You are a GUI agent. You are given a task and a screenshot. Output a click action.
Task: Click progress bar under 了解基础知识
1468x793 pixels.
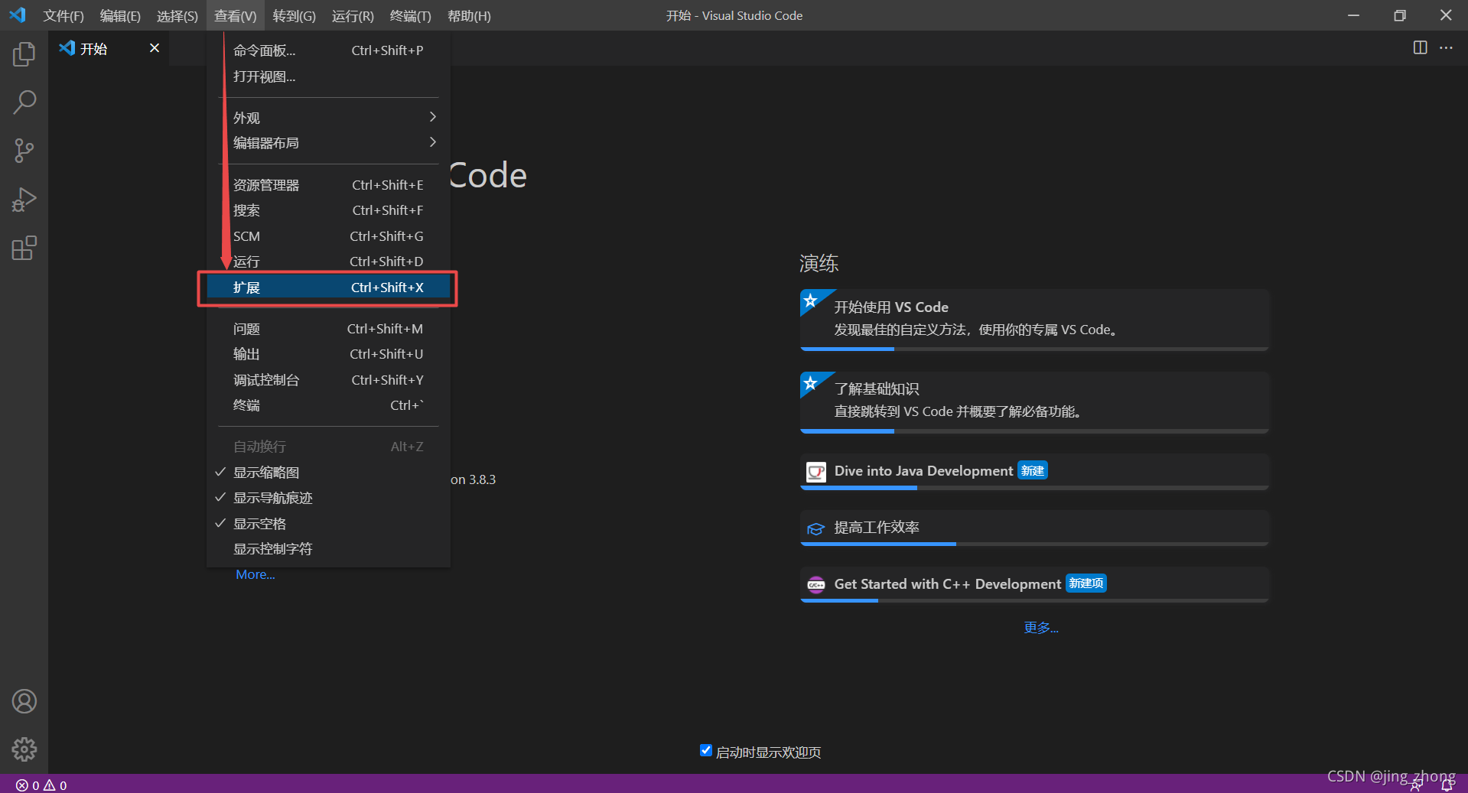pos(1034,431)
